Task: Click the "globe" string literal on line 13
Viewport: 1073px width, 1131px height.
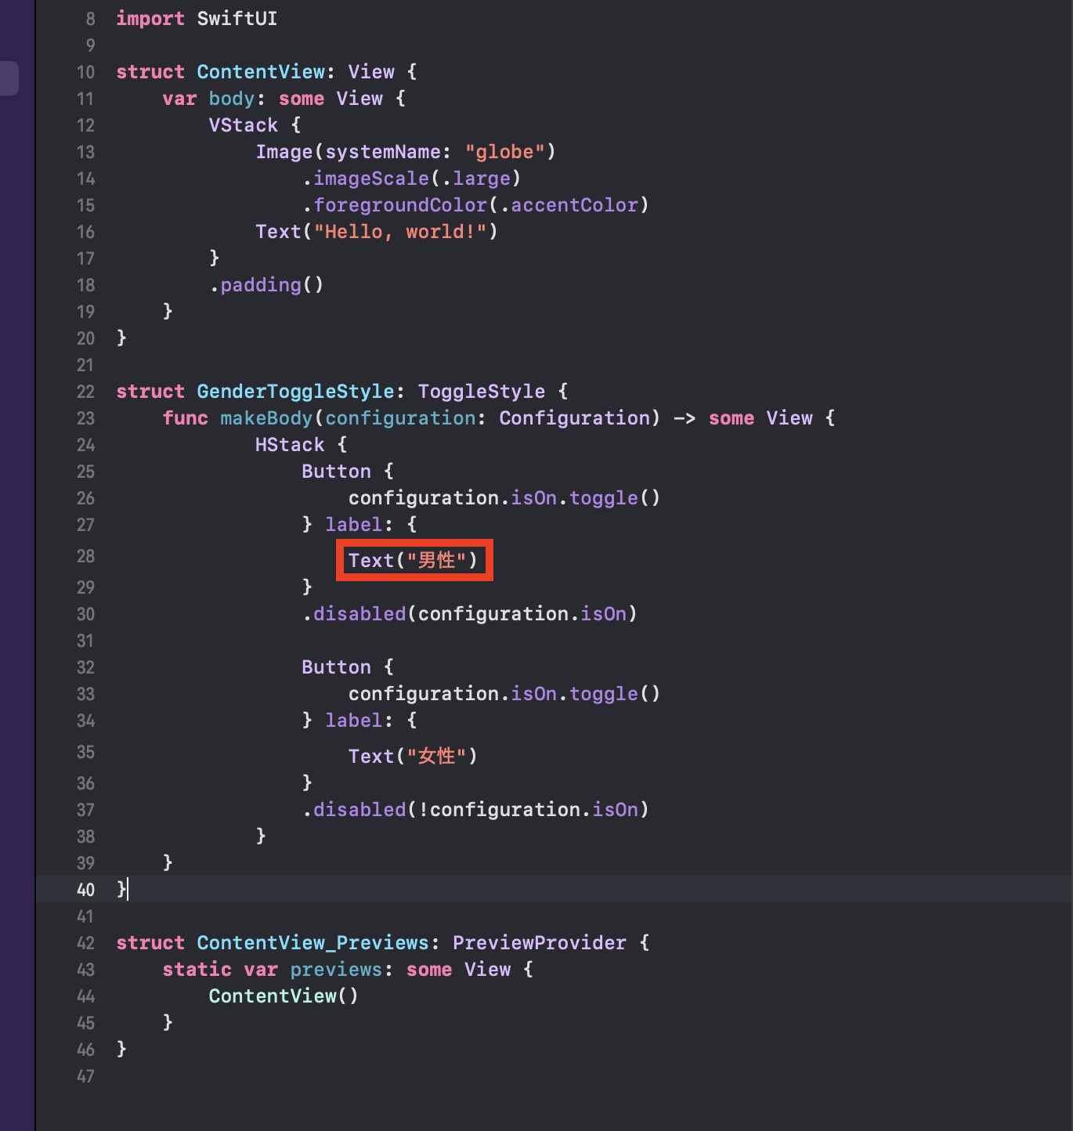Action: 504,152
